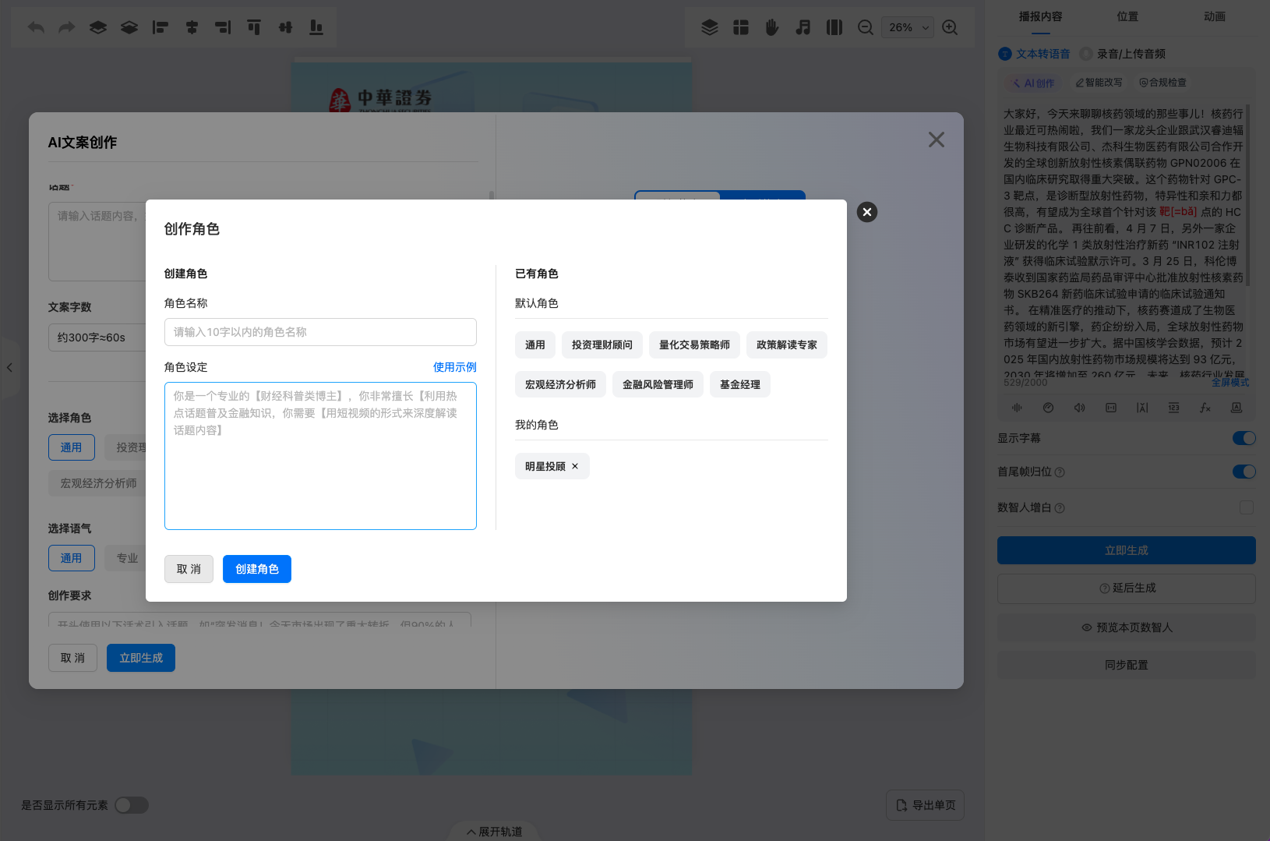Click the 创建角色 button
The image size is (1270, 841).
point(256,569)
